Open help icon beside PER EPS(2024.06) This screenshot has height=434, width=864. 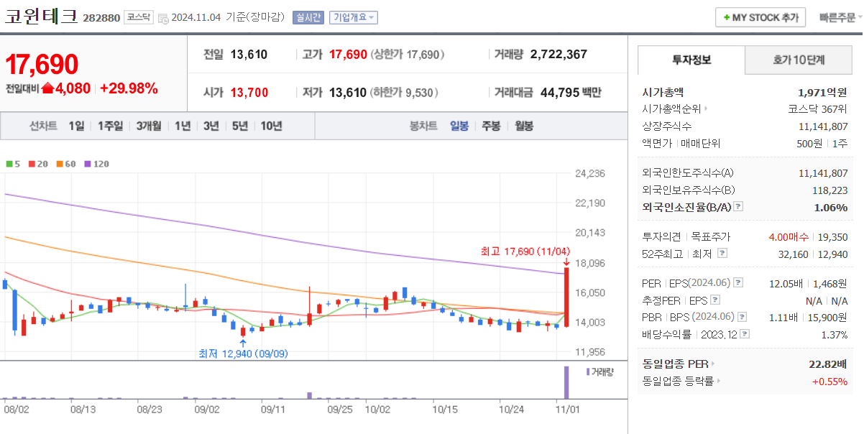[738, 283]
